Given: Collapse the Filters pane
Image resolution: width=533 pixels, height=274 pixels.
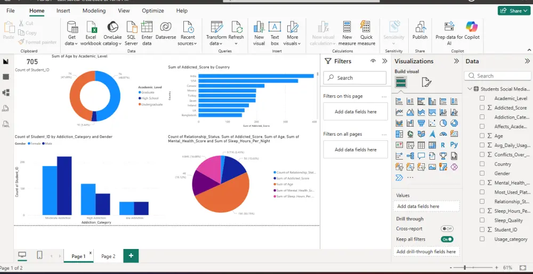Looking at the screenshot, I should (x=385, y=61).
